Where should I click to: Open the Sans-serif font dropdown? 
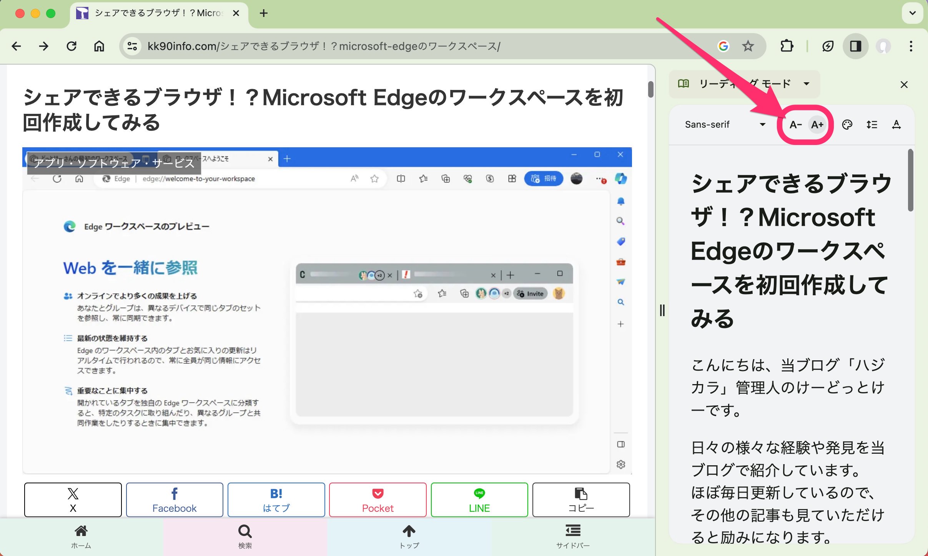[x=725, y=125]
